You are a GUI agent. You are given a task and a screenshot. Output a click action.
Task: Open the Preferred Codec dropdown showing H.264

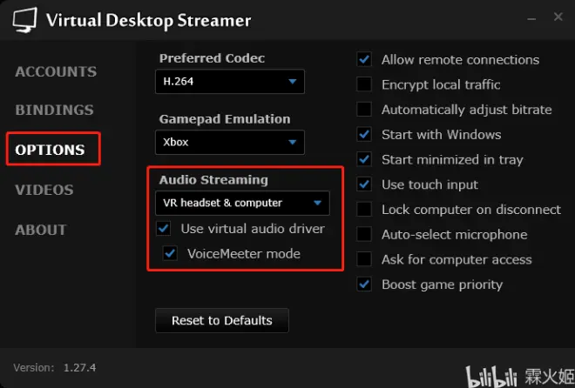pos(230,81)
